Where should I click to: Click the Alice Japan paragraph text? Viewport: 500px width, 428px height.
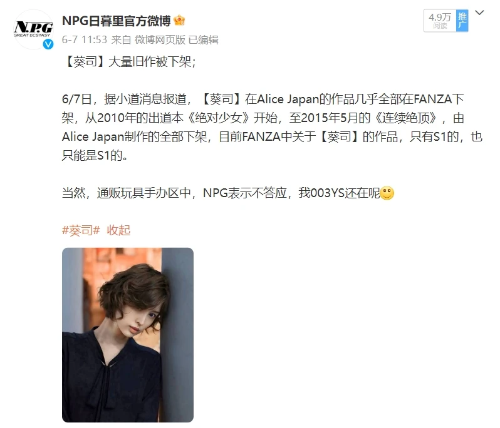pos(273,127)
